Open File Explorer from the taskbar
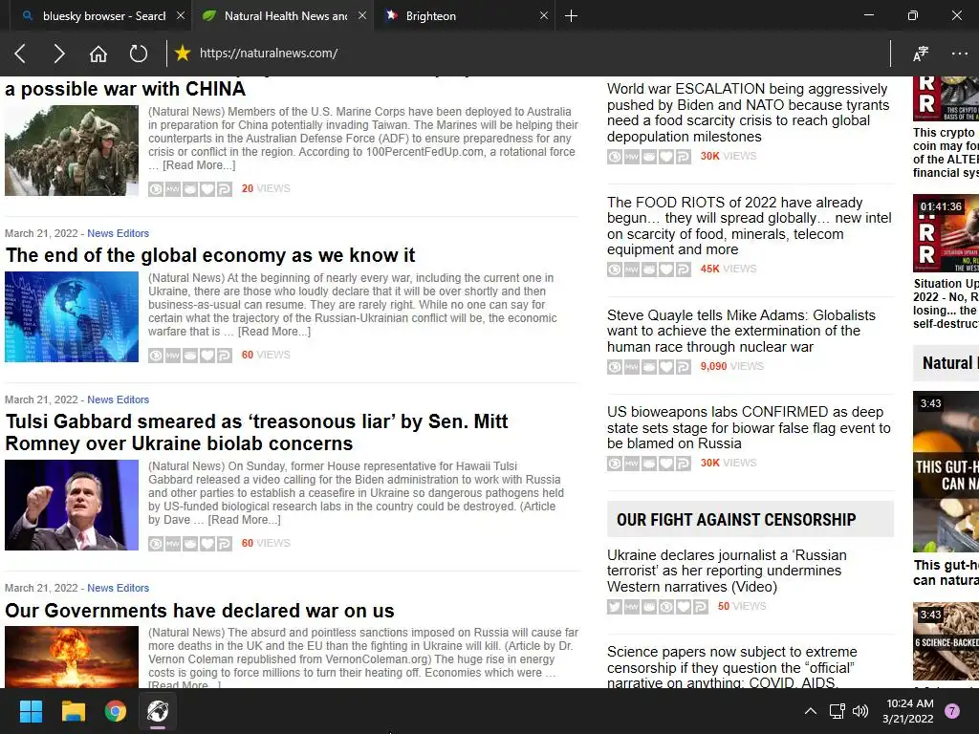Image resolution: width=979 pixels, height=734 pixels. [x=73, y=711]
